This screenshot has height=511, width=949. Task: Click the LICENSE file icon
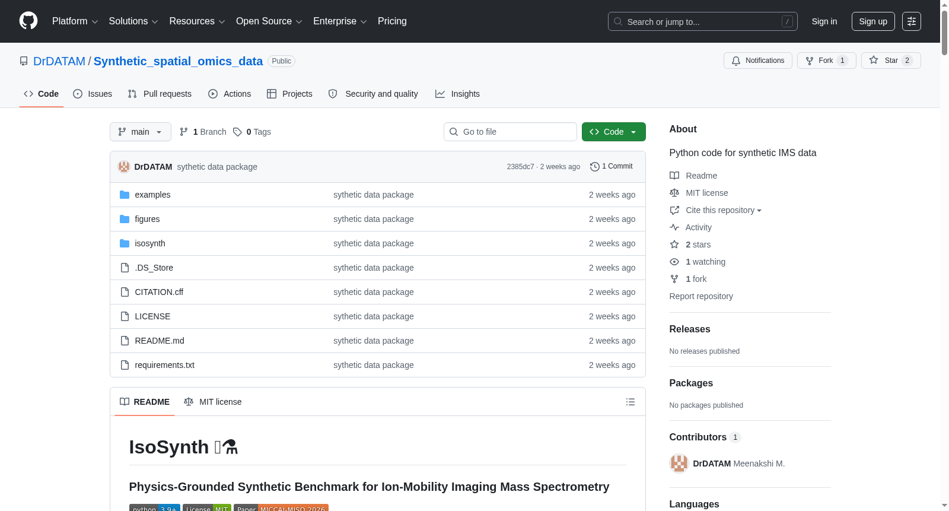tap(125, 316)
